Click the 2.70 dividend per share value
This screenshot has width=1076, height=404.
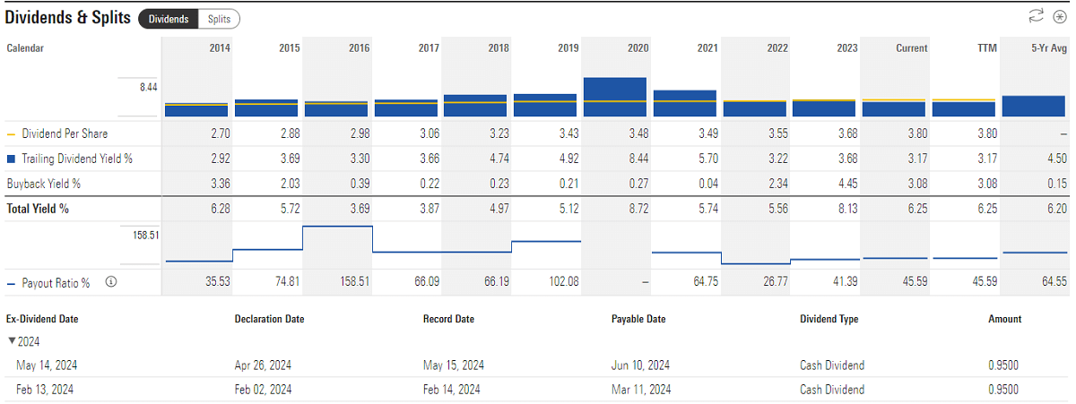219,133
